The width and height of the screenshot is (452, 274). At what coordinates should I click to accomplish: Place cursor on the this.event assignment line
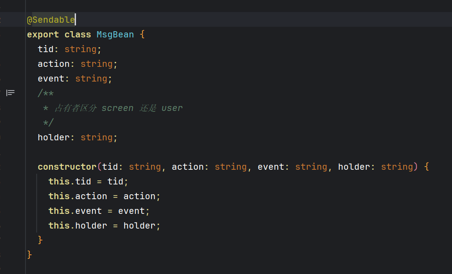(99, 211)
